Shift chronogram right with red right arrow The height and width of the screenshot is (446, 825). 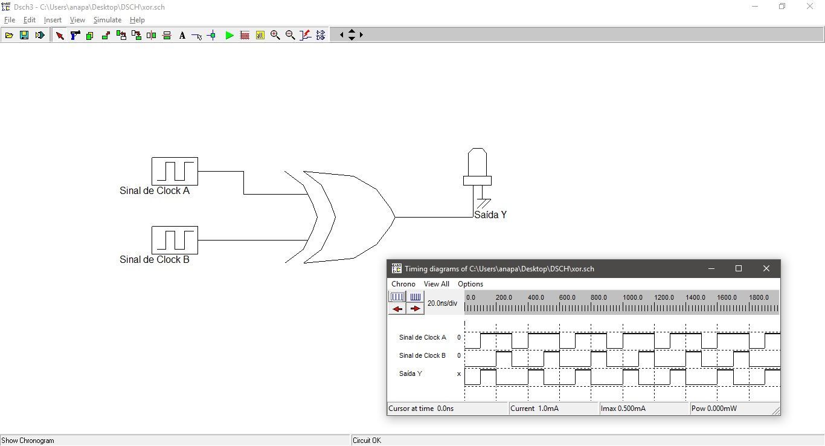point(416,309)
